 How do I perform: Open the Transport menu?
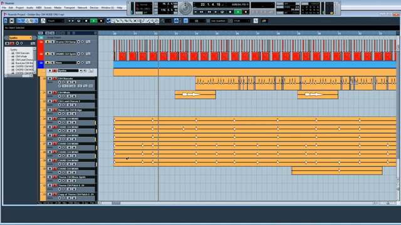(70, 7)
